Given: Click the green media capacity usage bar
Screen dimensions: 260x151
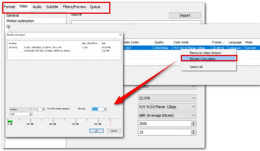Looking at the screenshot, I should pyautogui.click(x=10, y=121).
